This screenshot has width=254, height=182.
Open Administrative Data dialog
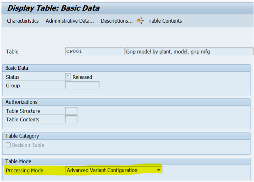pos(70,21)
